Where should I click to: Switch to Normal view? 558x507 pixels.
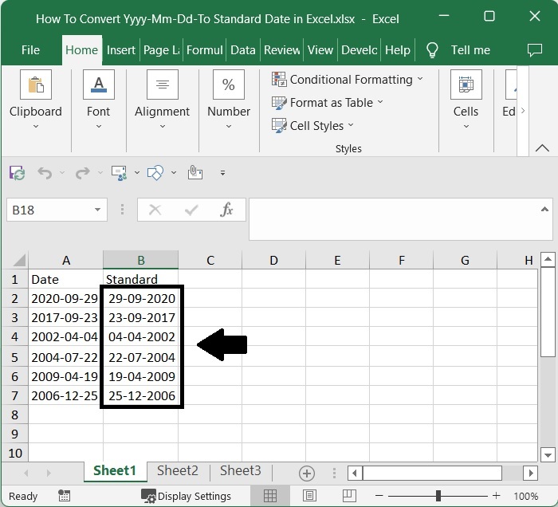pos(270,496)
